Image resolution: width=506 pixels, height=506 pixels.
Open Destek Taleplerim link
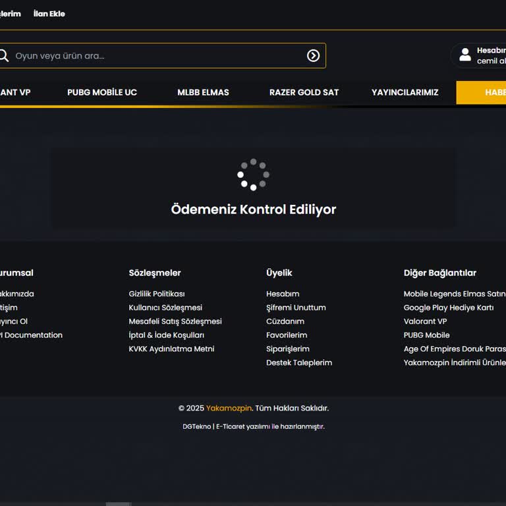pos(299,363)
